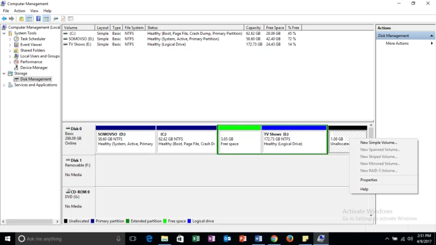The width and height of the screenshot is (436, 245).
Task: Select Local Users and Groups node
Action: click(40, 56)
